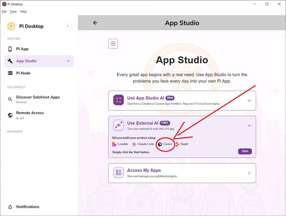Click the Start button
The width and height of the screenshot is (286, 216).
(x=245, y=151)
